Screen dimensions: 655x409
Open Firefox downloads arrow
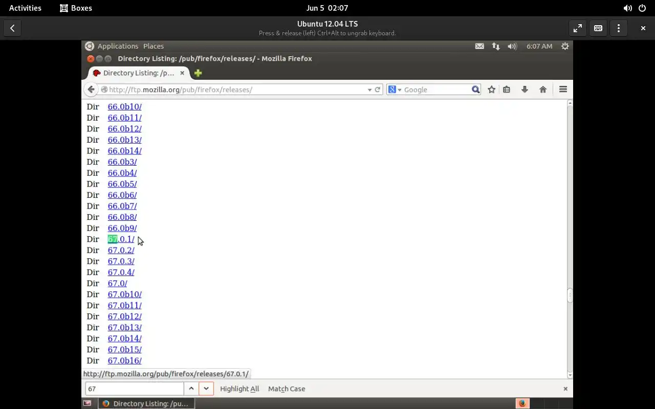point(525,89)
